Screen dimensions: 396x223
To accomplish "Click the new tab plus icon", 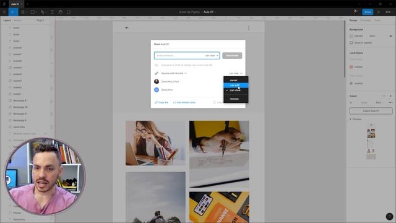I will [x=27, y=4].
